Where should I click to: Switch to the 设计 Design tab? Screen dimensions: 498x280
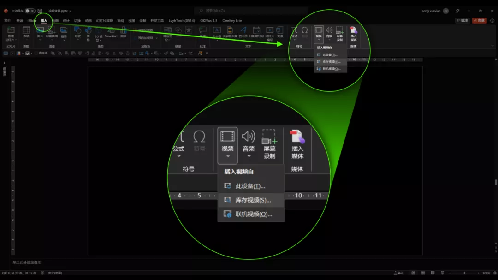(66, 21)
